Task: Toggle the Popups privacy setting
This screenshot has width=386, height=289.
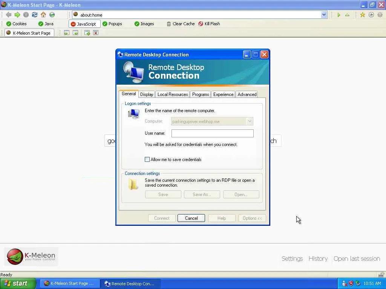Action: click(112, 24)
